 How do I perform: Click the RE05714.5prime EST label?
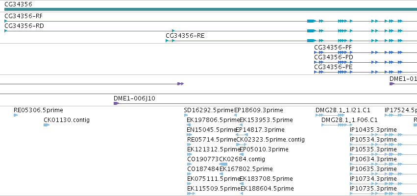tap(212, 140)
